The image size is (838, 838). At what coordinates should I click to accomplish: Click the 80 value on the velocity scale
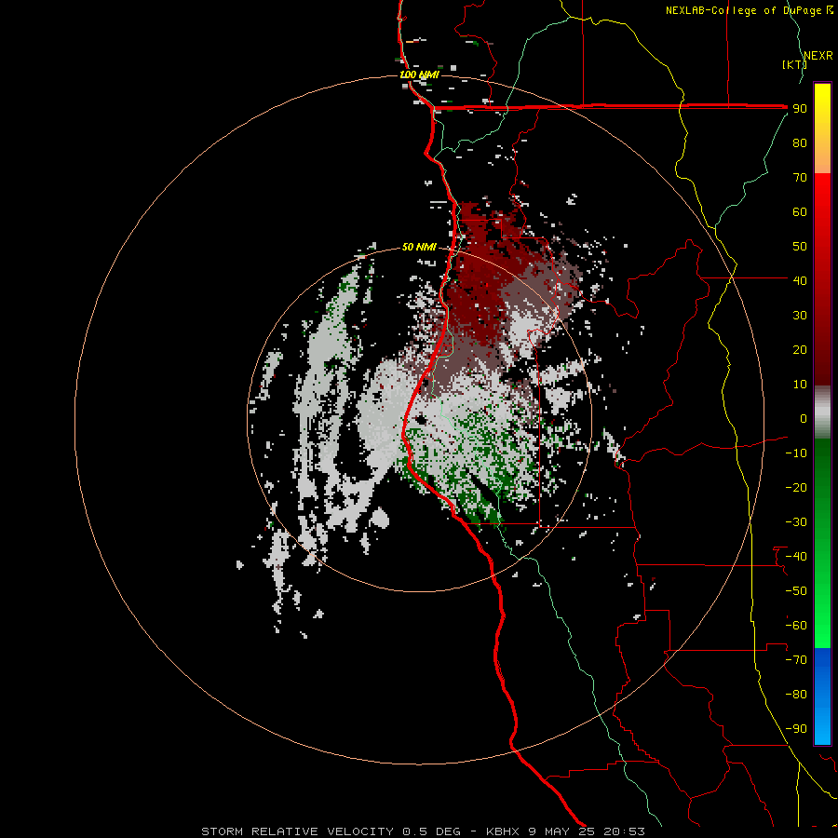click(x=800, y=143)
